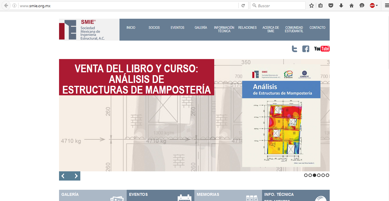Open the Pocket save icon
Screen dimensions: 389x201
click(331, 5)
